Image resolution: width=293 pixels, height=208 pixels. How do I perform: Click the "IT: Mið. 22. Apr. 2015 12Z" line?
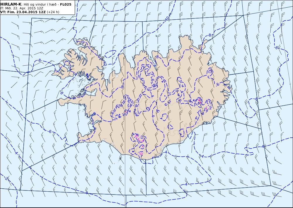click(x=22, y=8)
